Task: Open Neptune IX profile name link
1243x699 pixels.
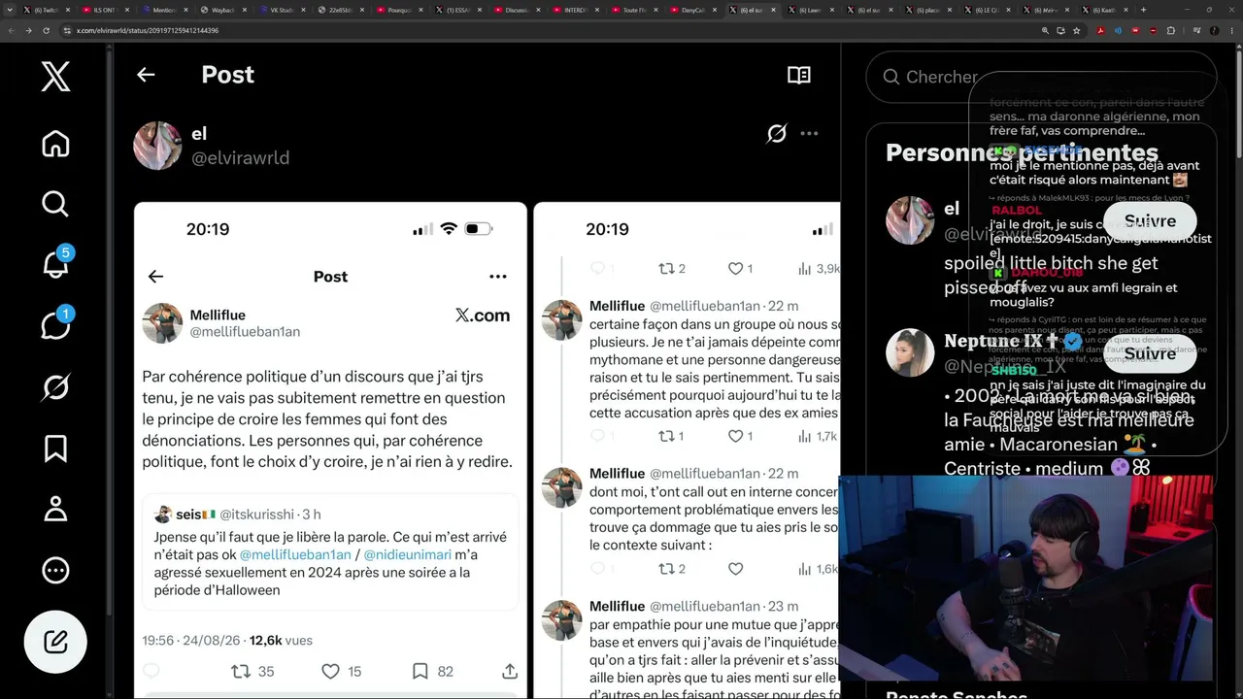Action: 992,341
